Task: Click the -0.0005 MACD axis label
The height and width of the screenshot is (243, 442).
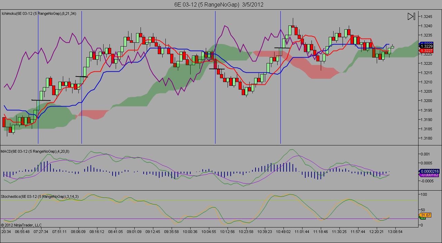Action: point(427,181)
